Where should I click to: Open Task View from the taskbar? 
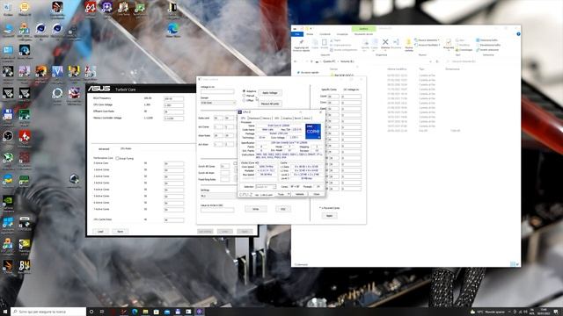(102, 312)
